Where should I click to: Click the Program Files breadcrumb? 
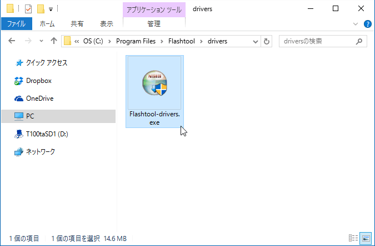click(136, 41)
